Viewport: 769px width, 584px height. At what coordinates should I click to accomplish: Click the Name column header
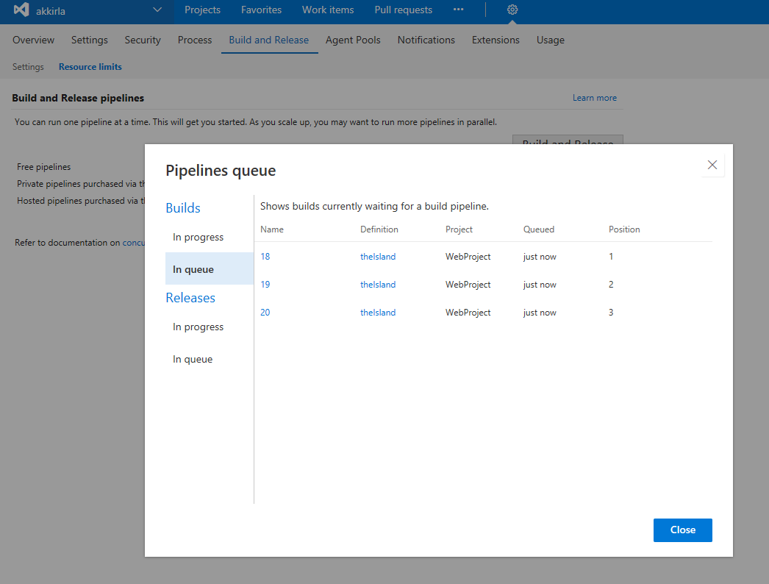[272, 229]
